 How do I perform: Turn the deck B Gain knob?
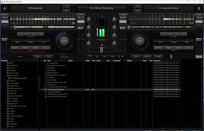click(x=114, y=20)
